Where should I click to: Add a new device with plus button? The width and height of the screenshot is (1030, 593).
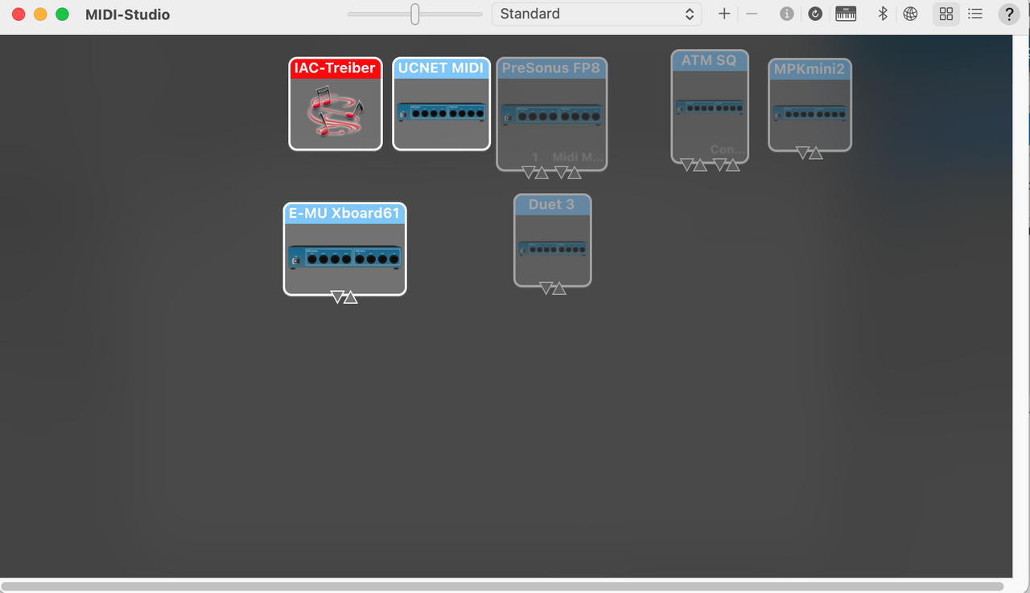724,14
